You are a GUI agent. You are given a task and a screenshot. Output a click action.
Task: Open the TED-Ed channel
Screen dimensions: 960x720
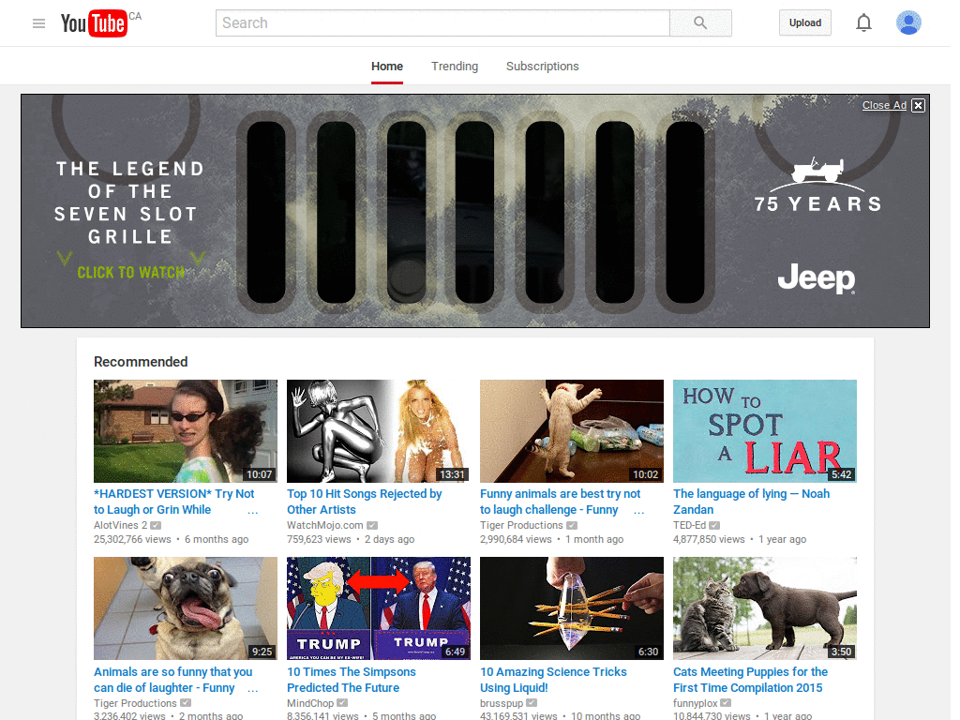tap(689, 525)
